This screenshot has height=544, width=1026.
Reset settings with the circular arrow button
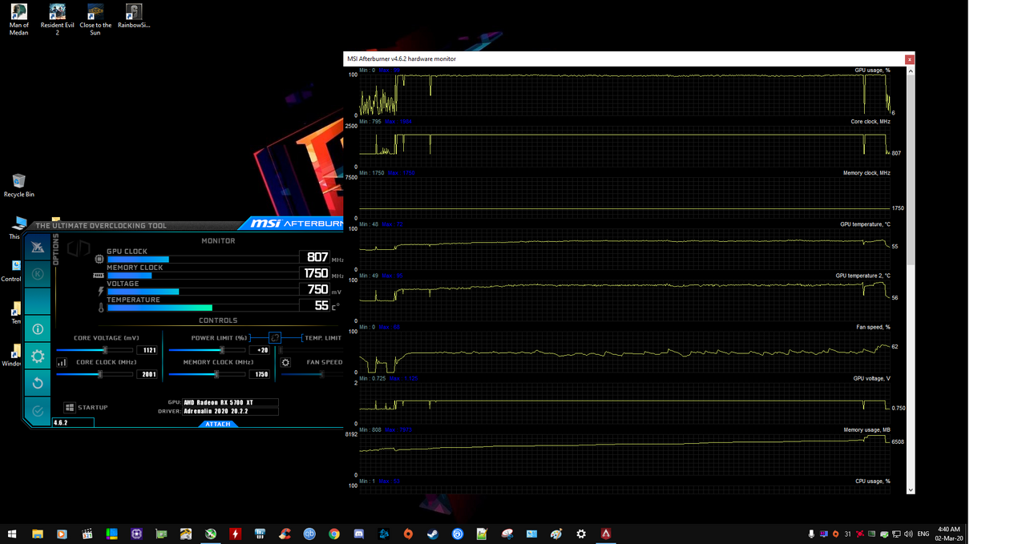tap(37, 383)
